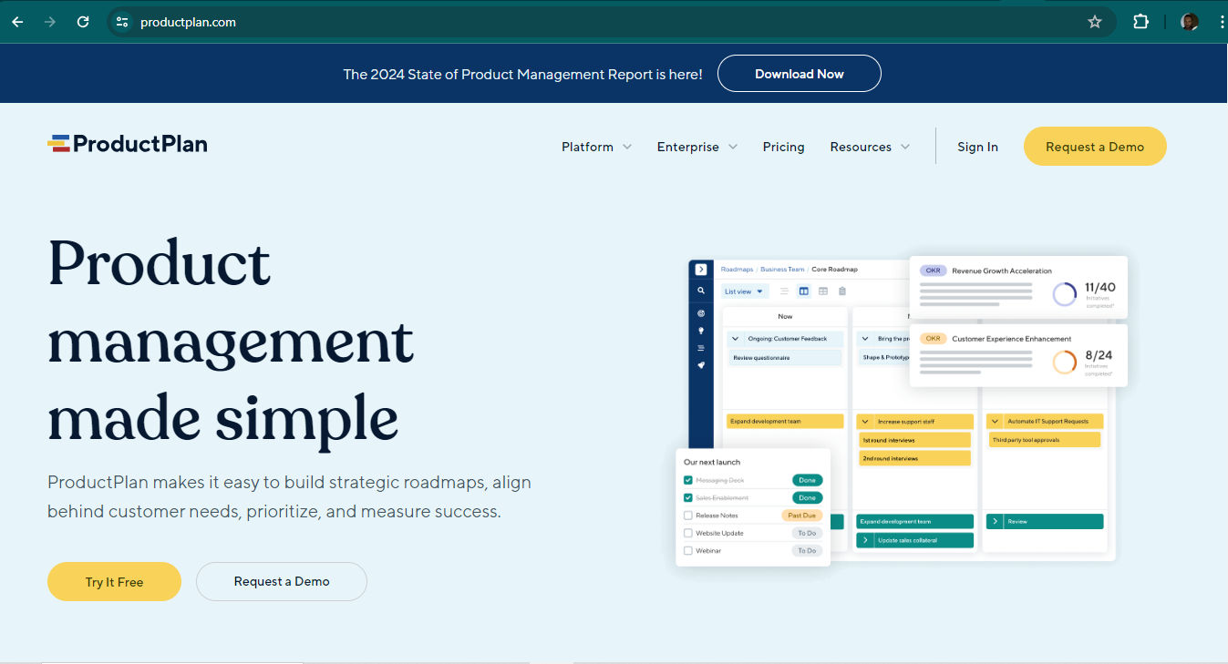Check the Webinar checkbox
Screen dimensions: 1228x664
point(687,550)
